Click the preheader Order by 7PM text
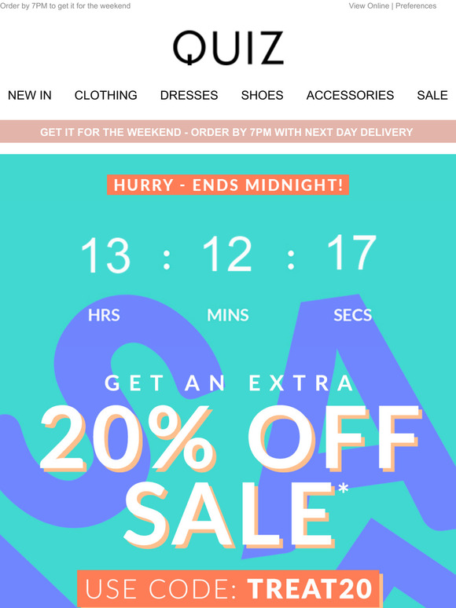The width and height of the screenshot is (456, 608). pos(65,5)
